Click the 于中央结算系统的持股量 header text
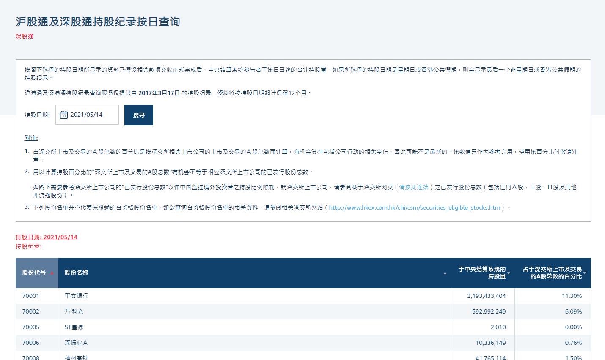The width and height of the screenshot is (605, 360). (482, 273)
